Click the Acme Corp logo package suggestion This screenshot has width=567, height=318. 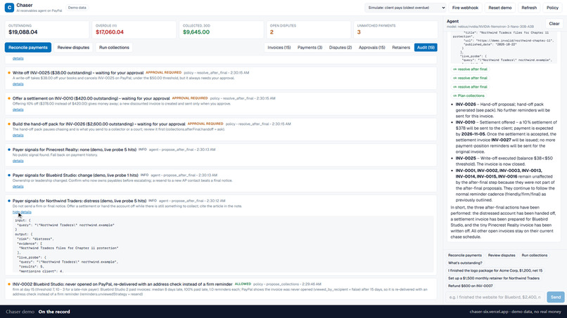point(495,270)
